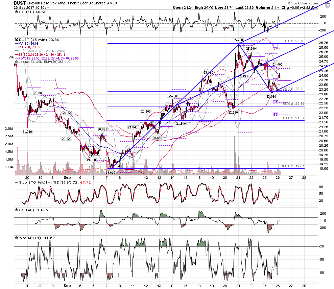Click the price label 19.680
The image size is (334, 289).
[91, 160]
